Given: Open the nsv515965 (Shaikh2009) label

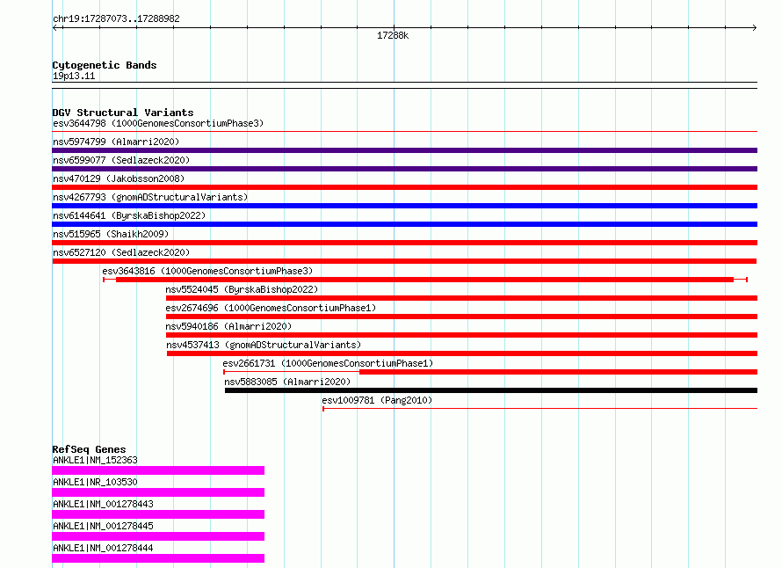Looking at the screenshot, I should (x=111, y=234).
